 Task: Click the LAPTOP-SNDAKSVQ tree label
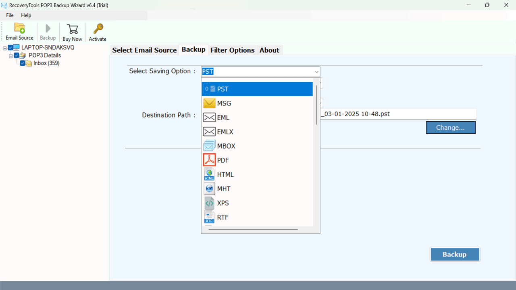tap(48, 48)
